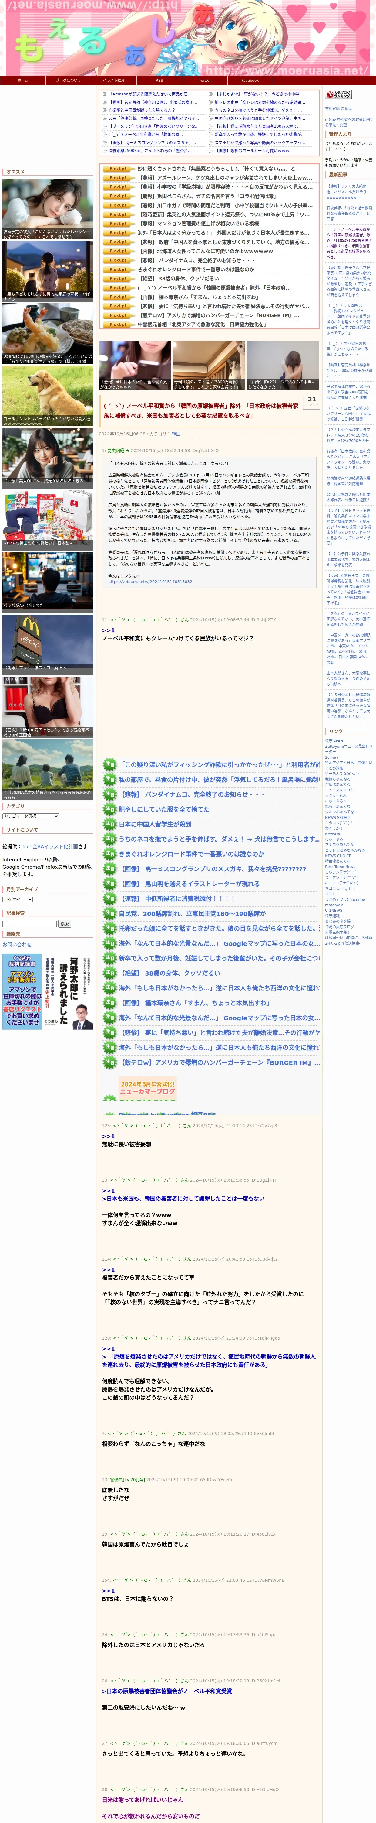Image resolution: width=376 pixels, height=1823 pixels.
Task: Open the top link 坂本のボールガール可愛いwww
Action: (x=252, y=151)
